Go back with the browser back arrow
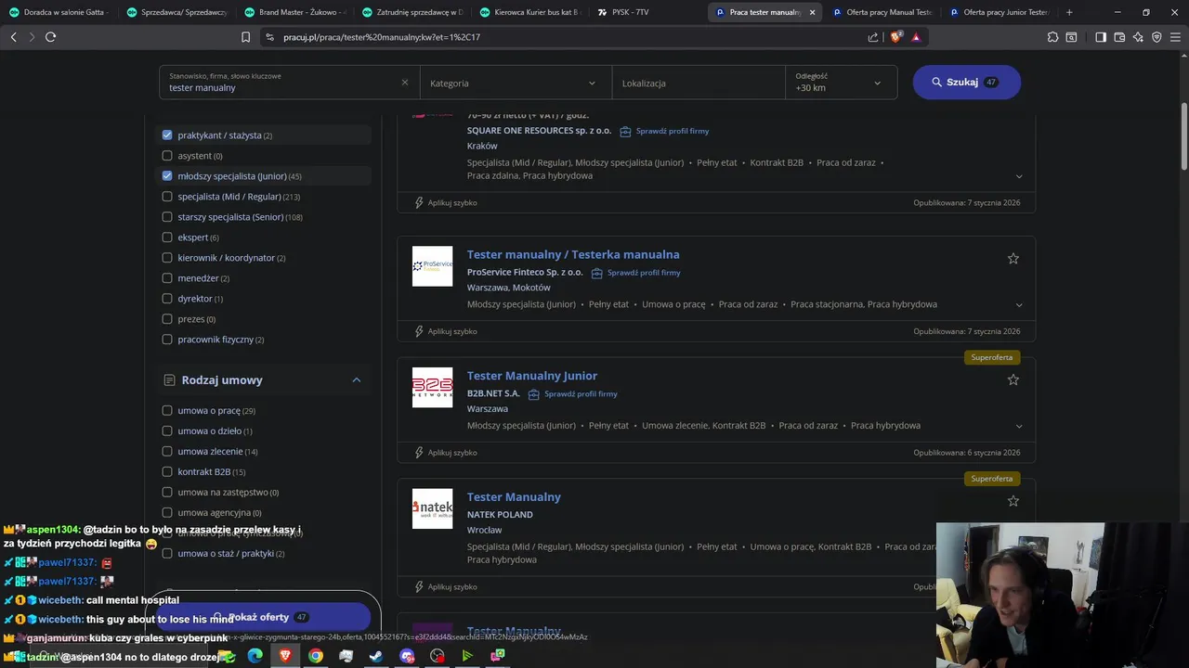 (13, 37)
